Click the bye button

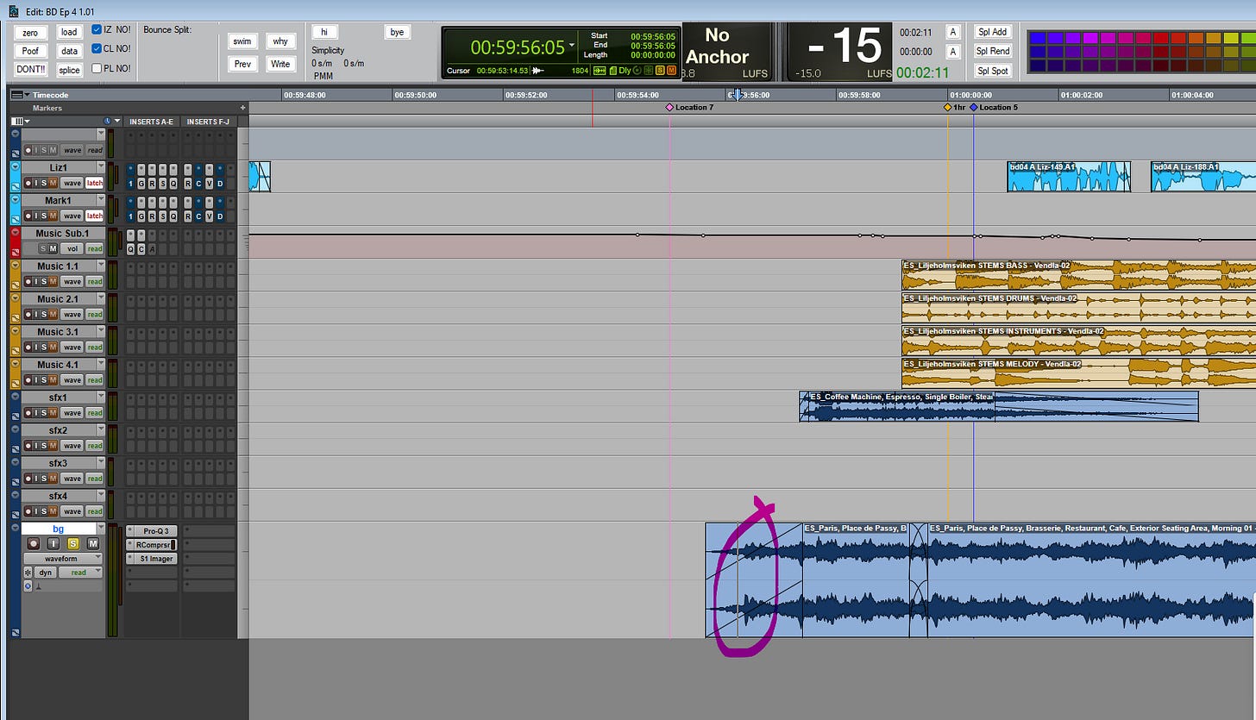click(397, 32)
